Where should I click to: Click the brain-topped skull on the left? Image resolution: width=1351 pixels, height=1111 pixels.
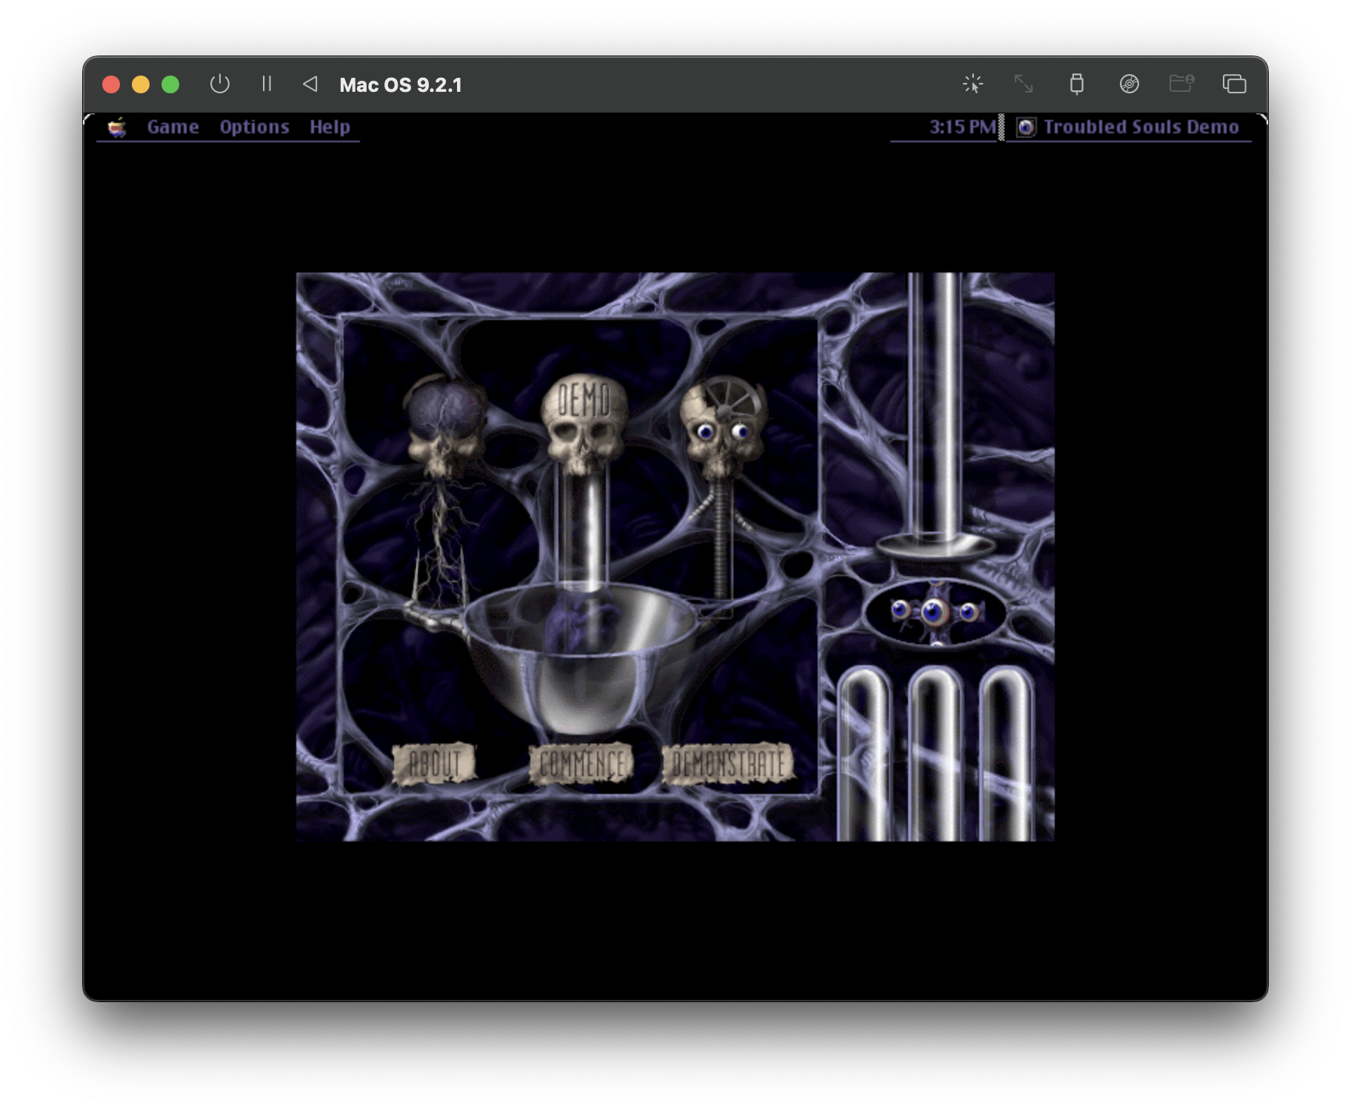[446, 427]
